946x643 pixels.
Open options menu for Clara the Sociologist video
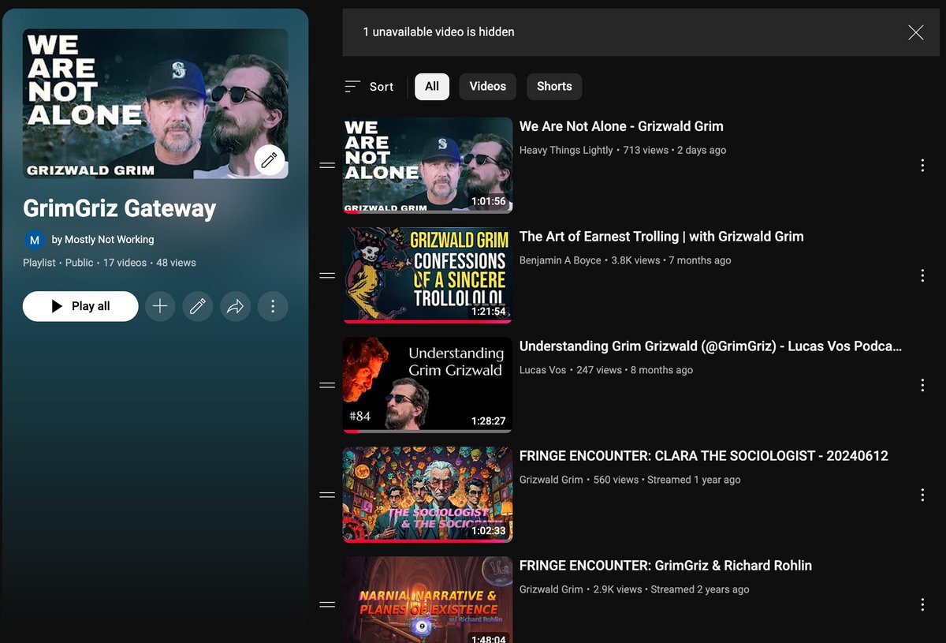click(x=922, y=495)
